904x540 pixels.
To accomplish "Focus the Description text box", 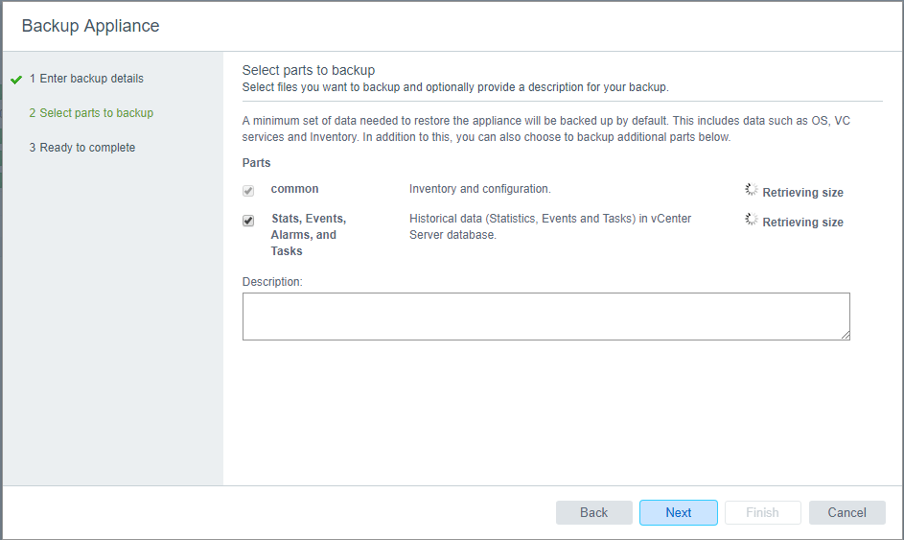I will 545,316.
